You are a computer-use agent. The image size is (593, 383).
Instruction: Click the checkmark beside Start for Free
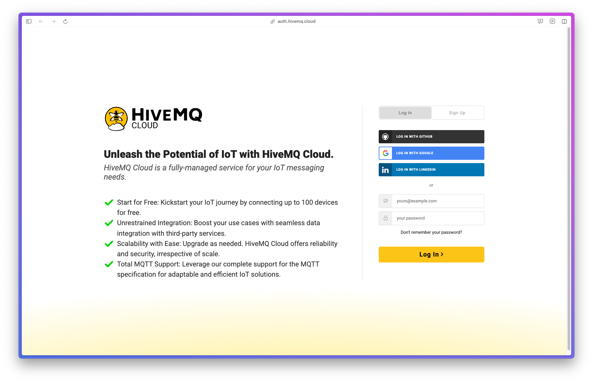pyautogui.click(x=109, y=202)
